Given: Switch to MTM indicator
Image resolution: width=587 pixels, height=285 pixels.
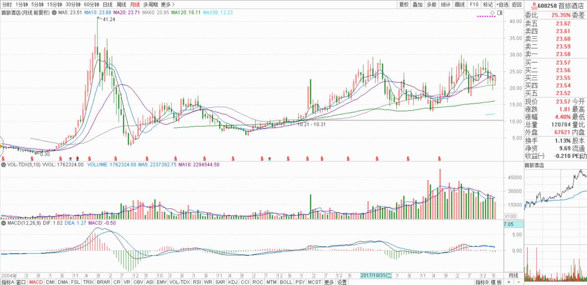Looking at the screenshot, I should pos(271,282).
